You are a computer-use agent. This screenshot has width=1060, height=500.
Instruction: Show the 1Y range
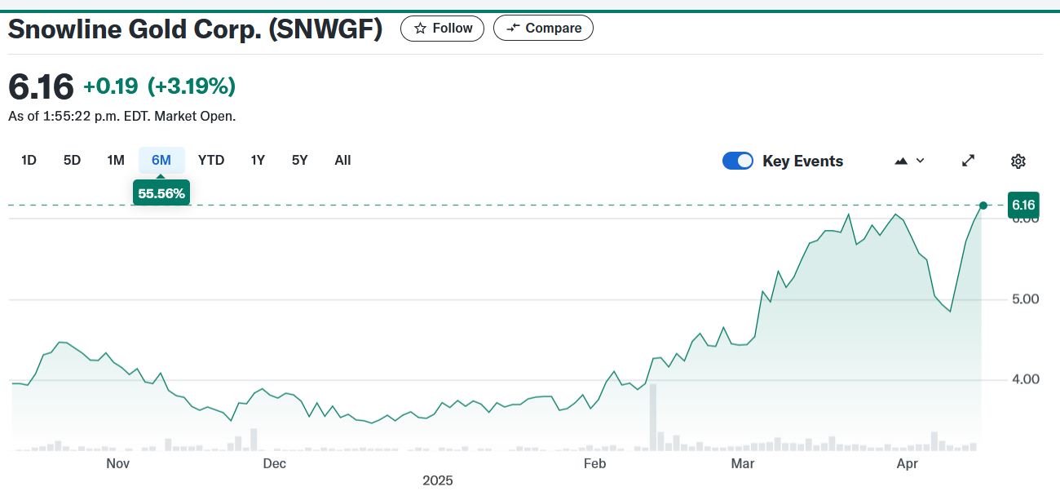258,160
